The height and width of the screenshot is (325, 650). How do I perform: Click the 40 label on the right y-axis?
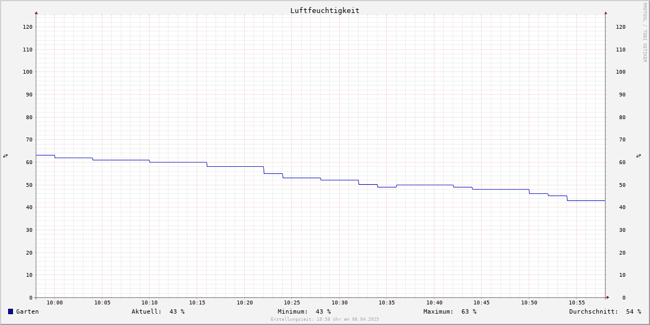click(x=622, y=207)
